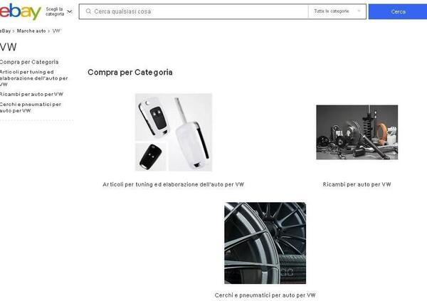Select Compra per Categoria in sidebar
Image resolution: width=427 pixels, height=301 pixels.
click(29, 62)
